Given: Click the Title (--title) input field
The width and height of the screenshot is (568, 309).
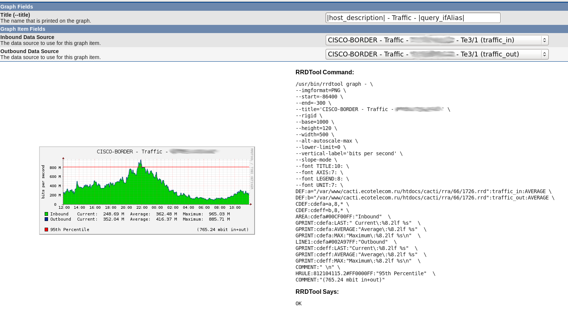Looking at the screenshot, I should pyautogui.click(x=413, y=18).
